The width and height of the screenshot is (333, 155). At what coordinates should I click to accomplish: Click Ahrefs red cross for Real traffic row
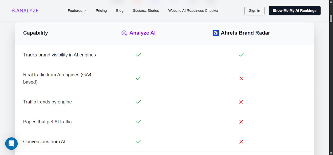click(x=241, y=78)
